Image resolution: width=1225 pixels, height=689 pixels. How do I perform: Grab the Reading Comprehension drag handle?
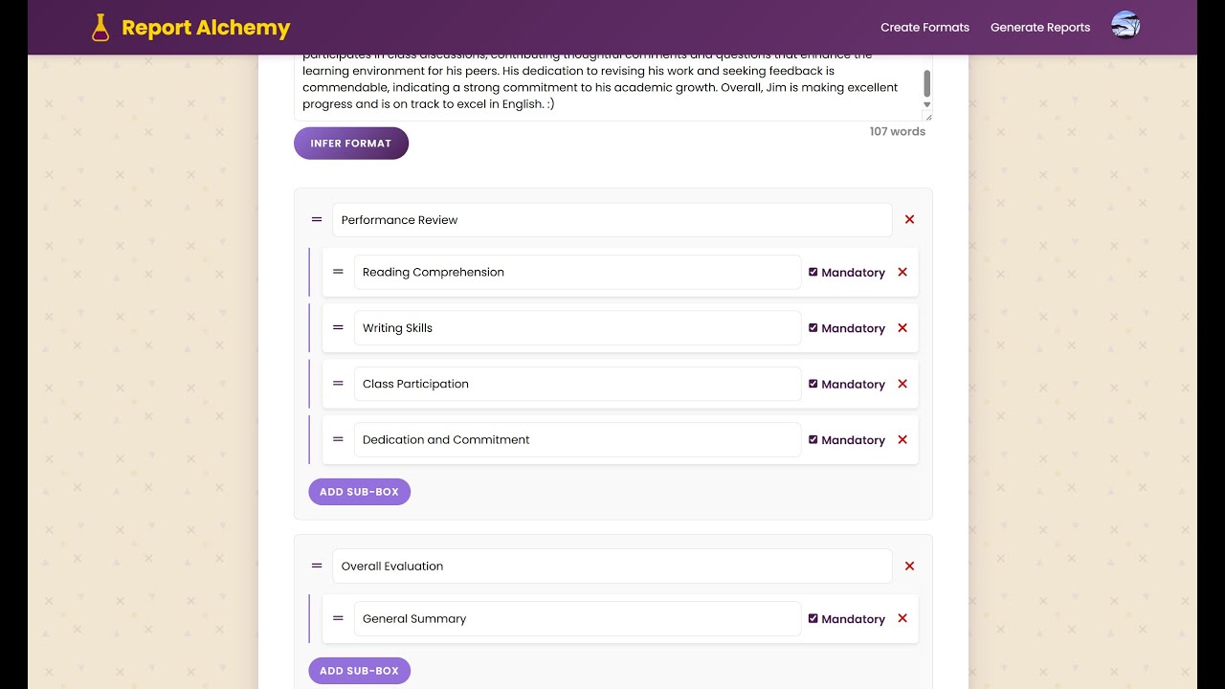point(338,272)
